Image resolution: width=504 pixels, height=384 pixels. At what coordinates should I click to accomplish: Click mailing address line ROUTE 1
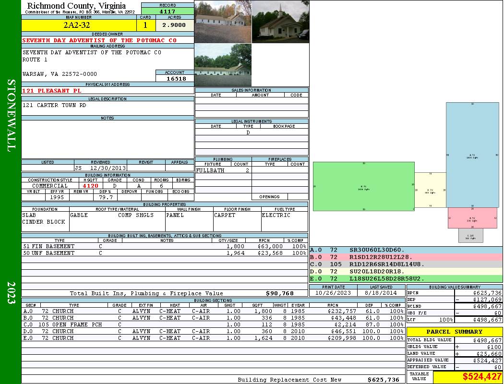(35, 60)
